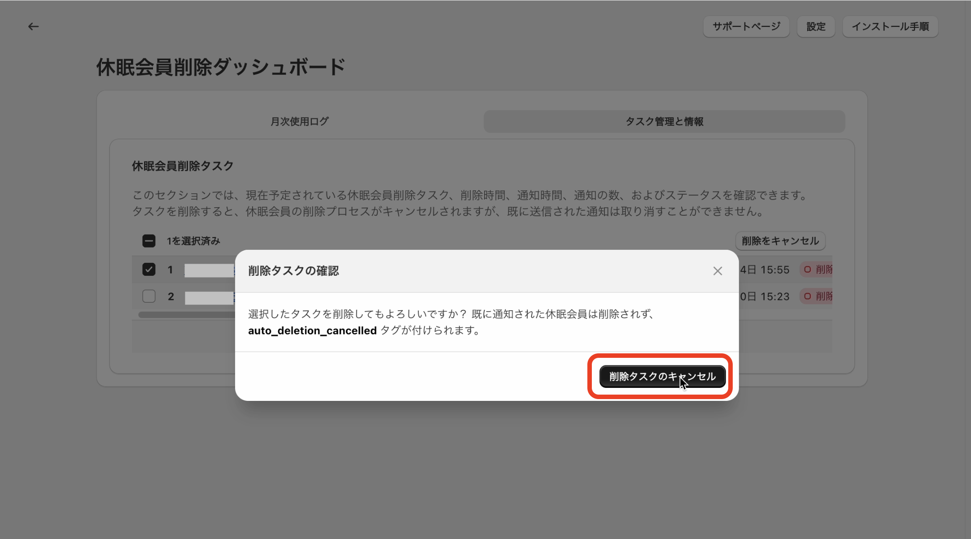The width and height of the screenshot is (971, 539).
Task: Close the 削除タスクの確認 dialog with the X
Action: 717,271
